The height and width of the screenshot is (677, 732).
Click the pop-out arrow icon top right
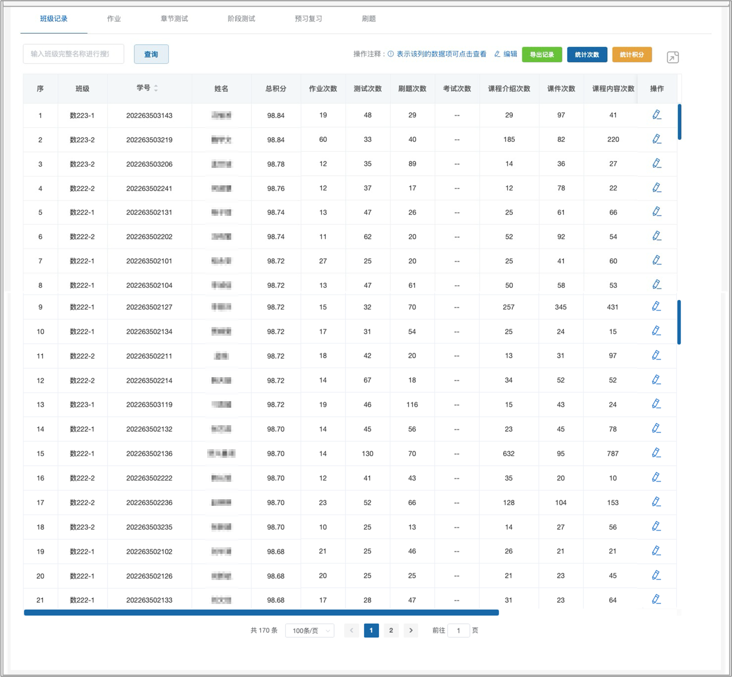pos(673,57)
